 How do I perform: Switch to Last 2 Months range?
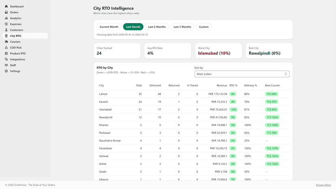point(157,27)
